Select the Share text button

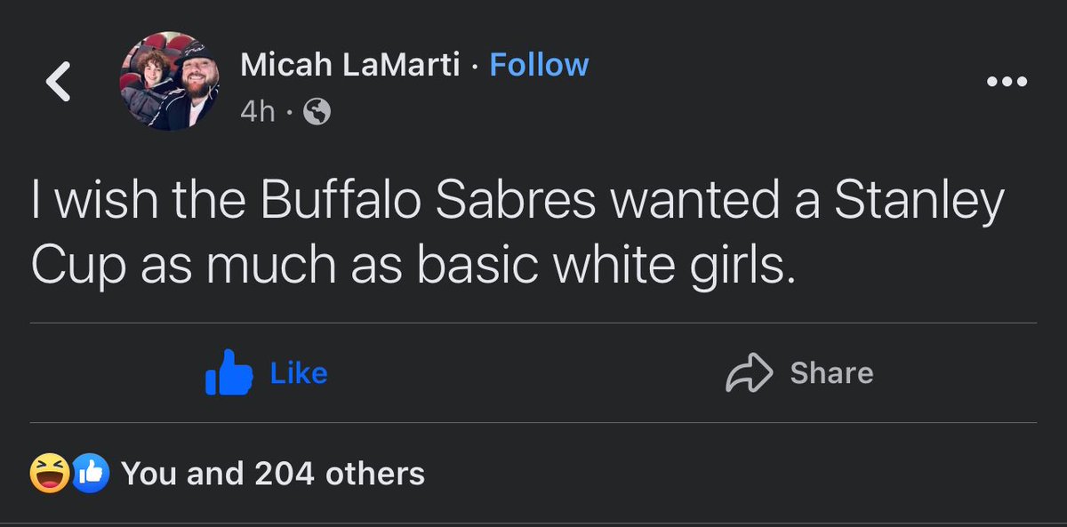click(831, 373)
